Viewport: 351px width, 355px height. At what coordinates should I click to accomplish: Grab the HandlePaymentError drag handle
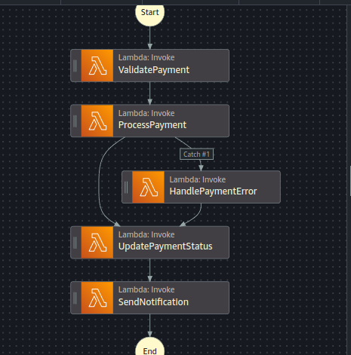click(x=126, y=187)
